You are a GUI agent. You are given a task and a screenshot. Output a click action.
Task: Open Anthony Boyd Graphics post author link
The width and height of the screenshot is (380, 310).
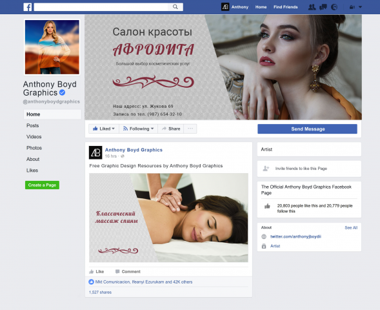pos(134,150)
